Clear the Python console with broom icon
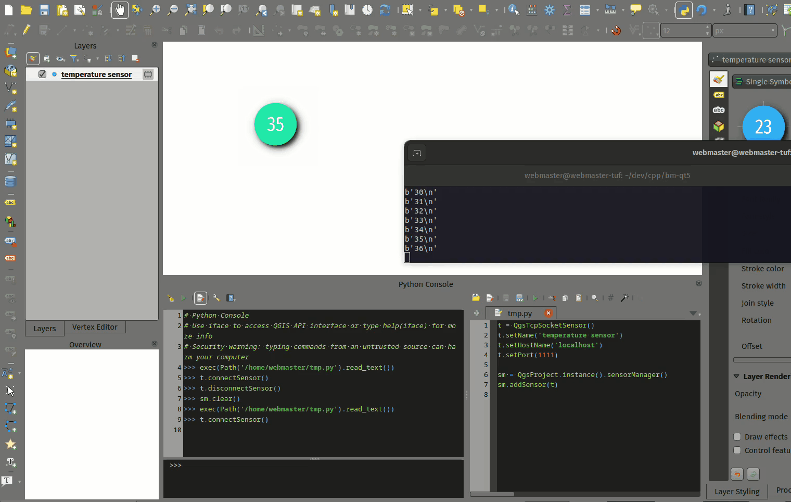 click(171, 298)
